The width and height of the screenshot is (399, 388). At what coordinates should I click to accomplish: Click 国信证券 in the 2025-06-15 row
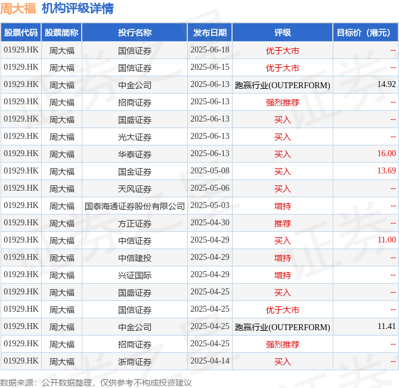(135, 68)
